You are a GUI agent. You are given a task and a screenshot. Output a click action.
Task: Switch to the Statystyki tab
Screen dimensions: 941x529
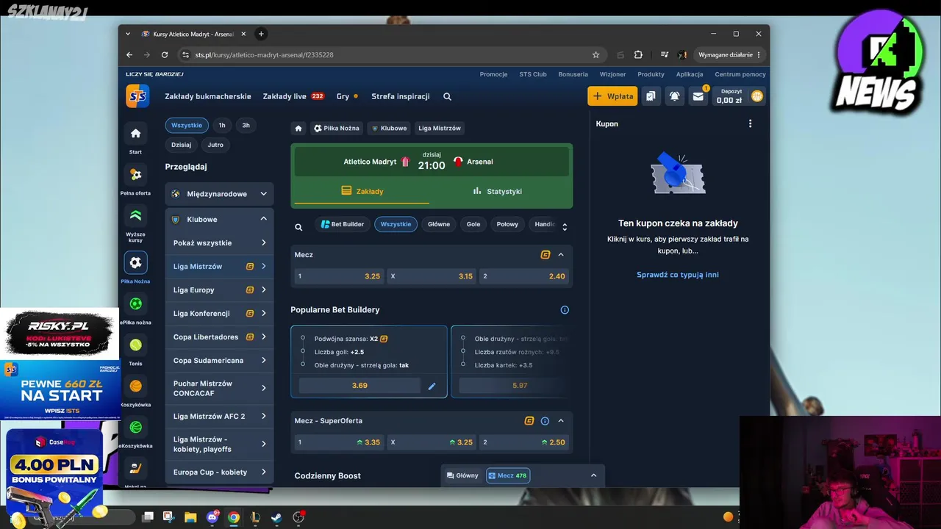[x=497, y=191]
